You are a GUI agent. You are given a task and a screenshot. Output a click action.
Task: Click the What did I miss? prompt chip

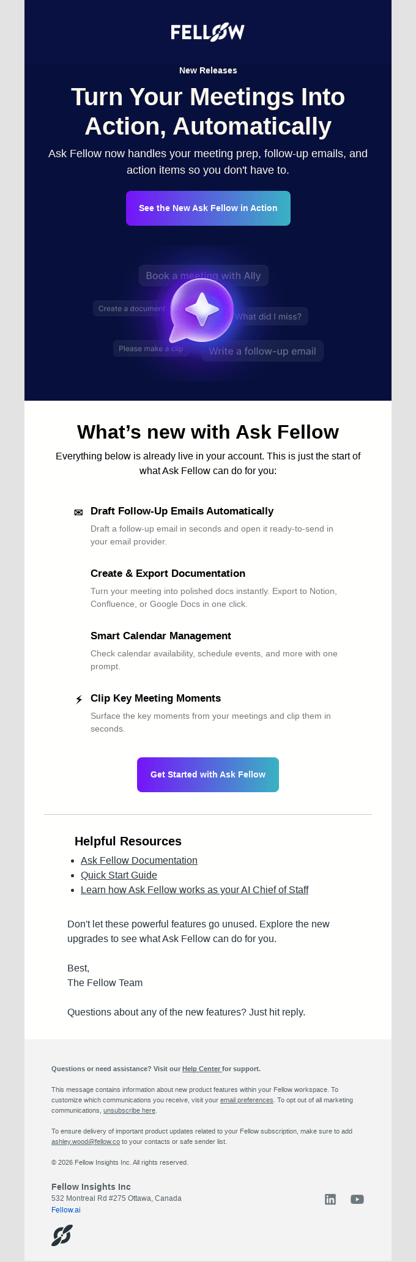[x=268, y=316]
